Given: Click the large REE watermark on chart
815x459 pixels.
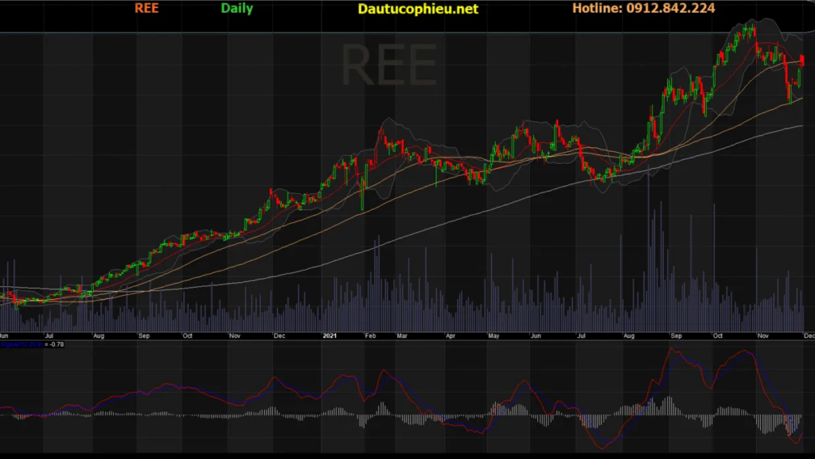Looking at the screenshot, I should click(389, 65).
